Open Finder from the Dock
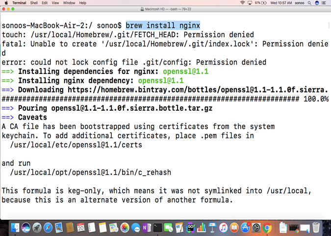Viewport: 331px width, 236px height. tap(15, 228)
